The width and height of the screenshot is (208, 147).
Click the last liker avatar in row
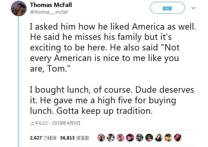(x=178, y=138)
